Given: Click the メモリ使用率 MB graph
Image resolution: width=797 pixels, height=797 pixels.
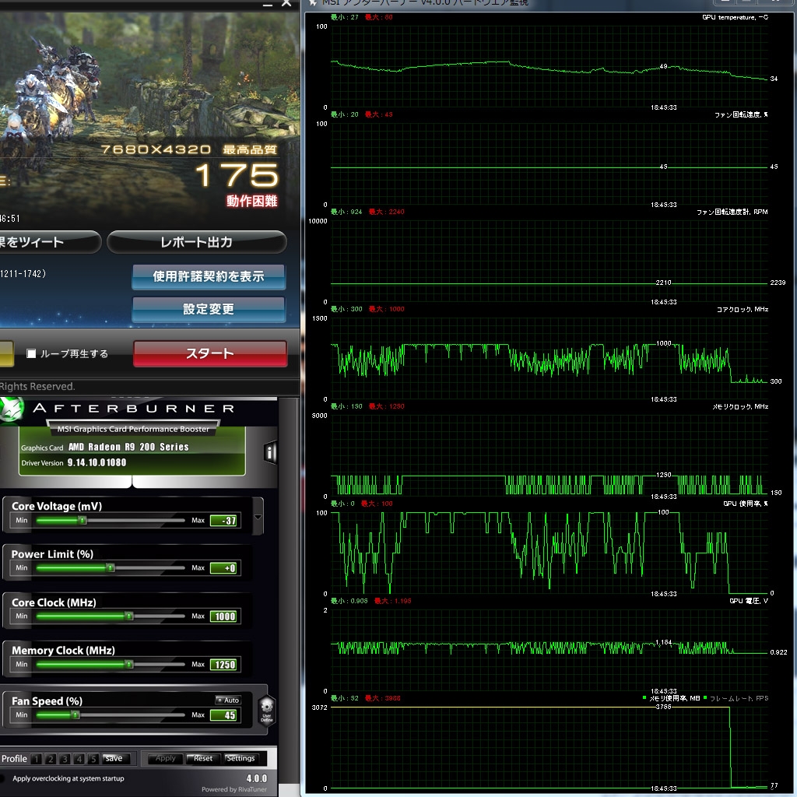Looking at the screenshot, I should click(x=549, y=748).
